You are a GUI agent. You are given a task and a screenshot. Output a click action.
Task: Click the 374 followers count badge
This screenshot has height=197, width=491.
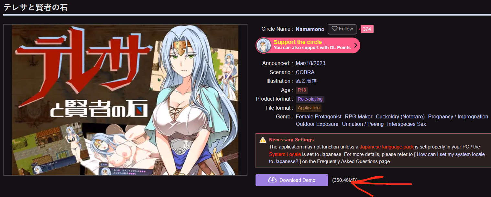(367, 29)
